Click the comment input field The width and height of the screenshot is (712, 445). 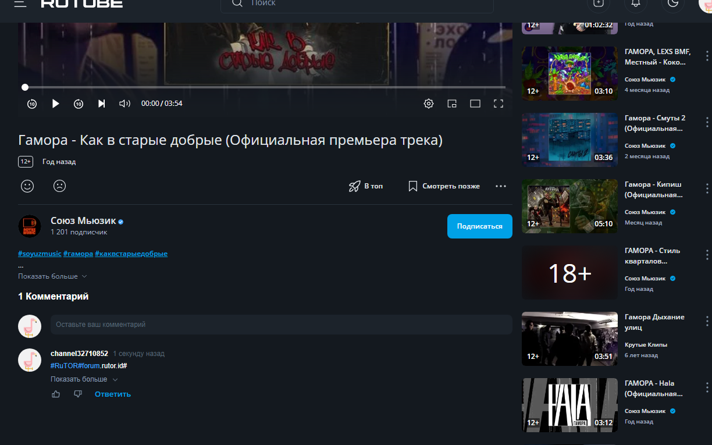coord(282,325)
